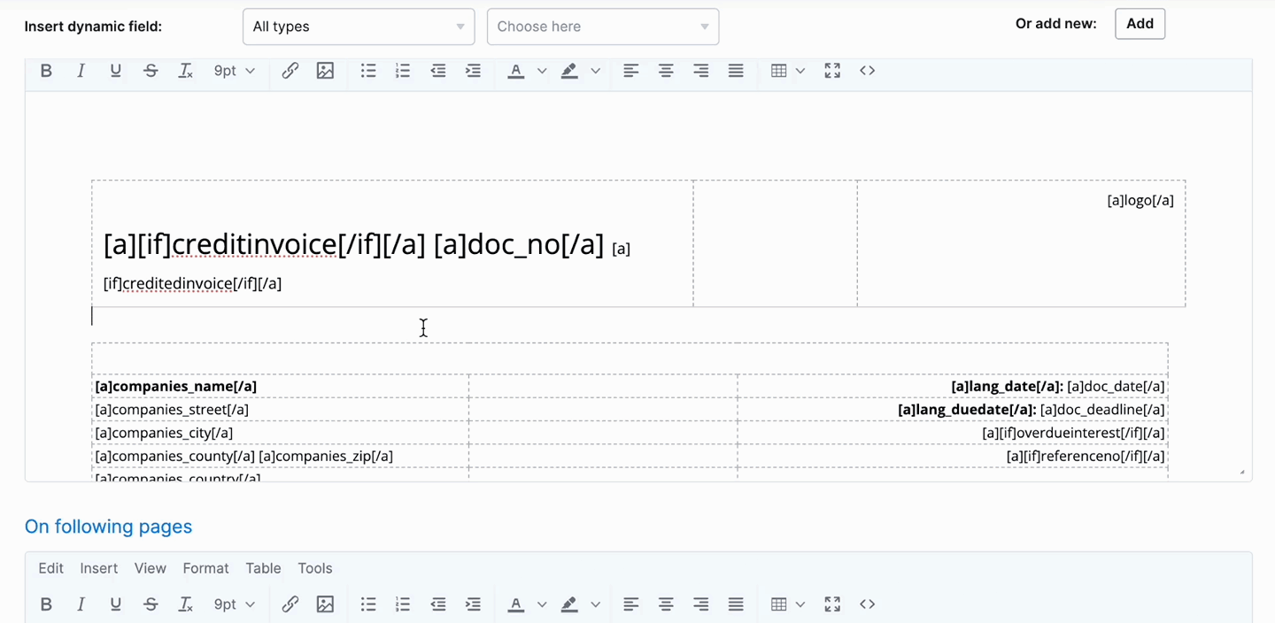
Task: Clear formatting in the following pages editor
Action: [x=185, y=604]
